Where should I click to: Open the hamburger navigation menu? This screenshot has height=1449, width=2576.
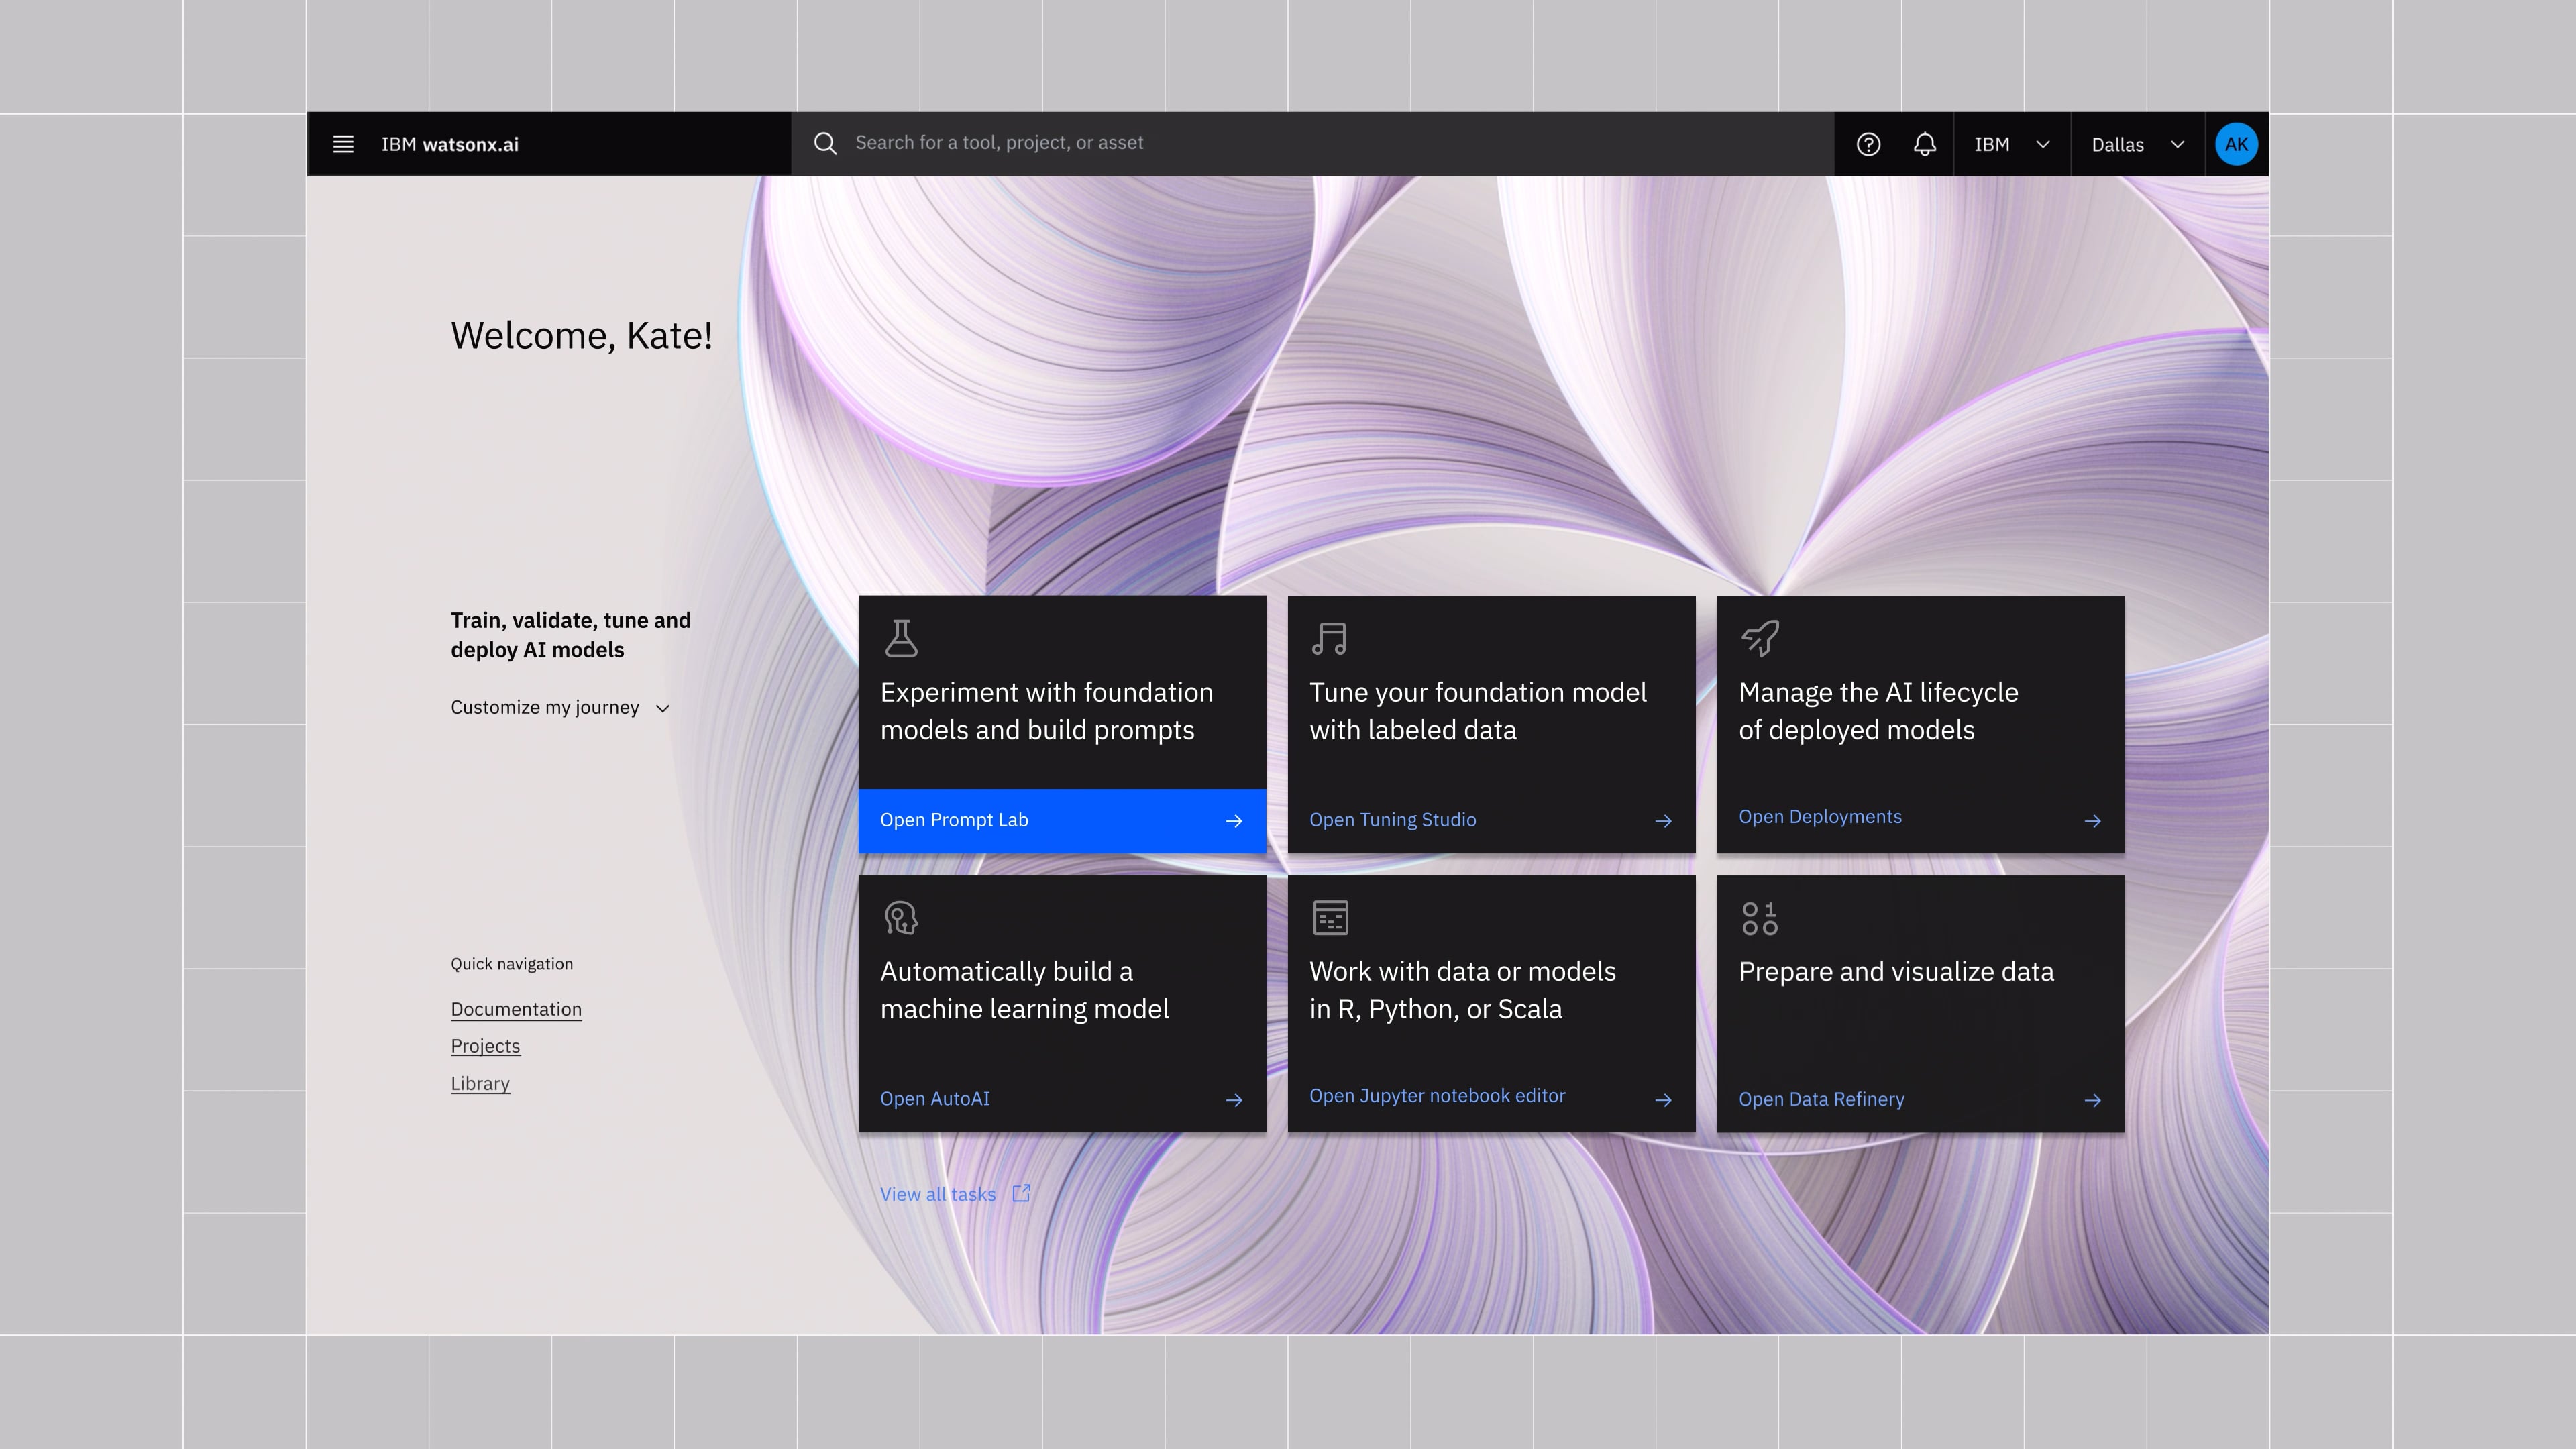343,144
